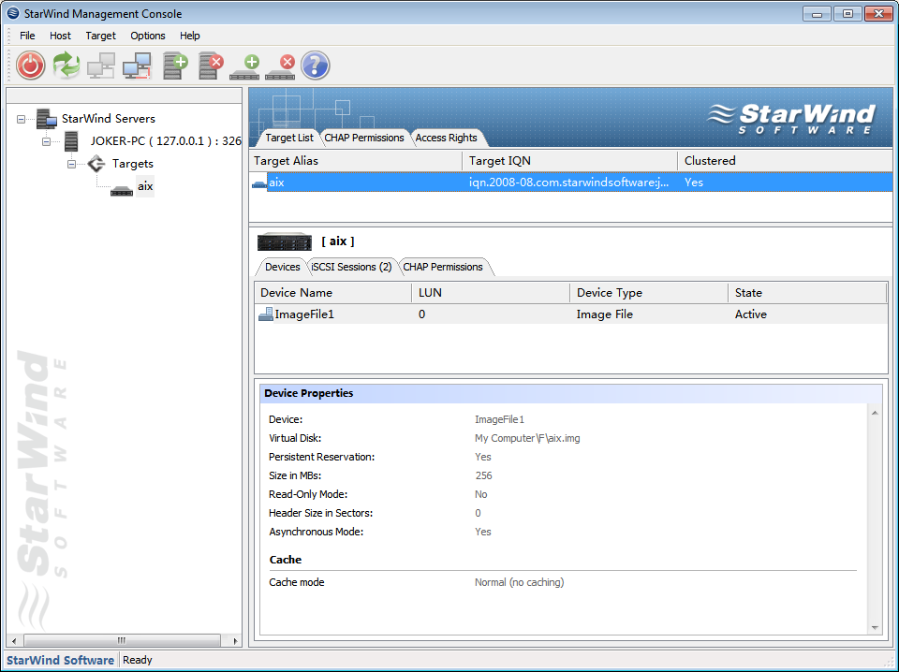899x672 pixels.
Task: Click the Add Host server icon
Action: point(175,66)
